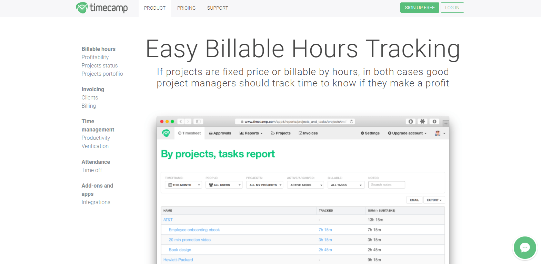Screen dimensions: 541x264
Task: Open THIS MONTH timeframe dropdown
Action: pos(183,185)
